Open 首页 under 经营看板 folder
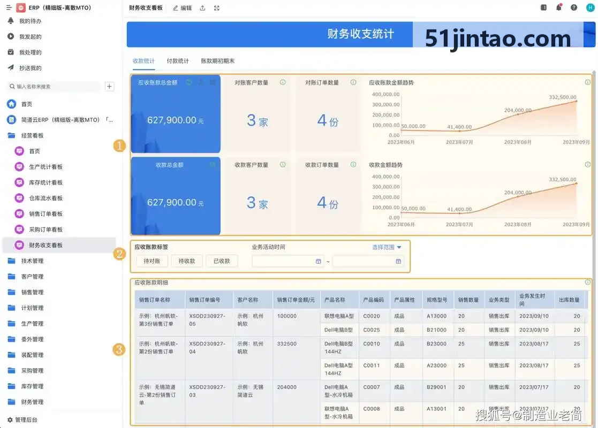 click(34, 151)
